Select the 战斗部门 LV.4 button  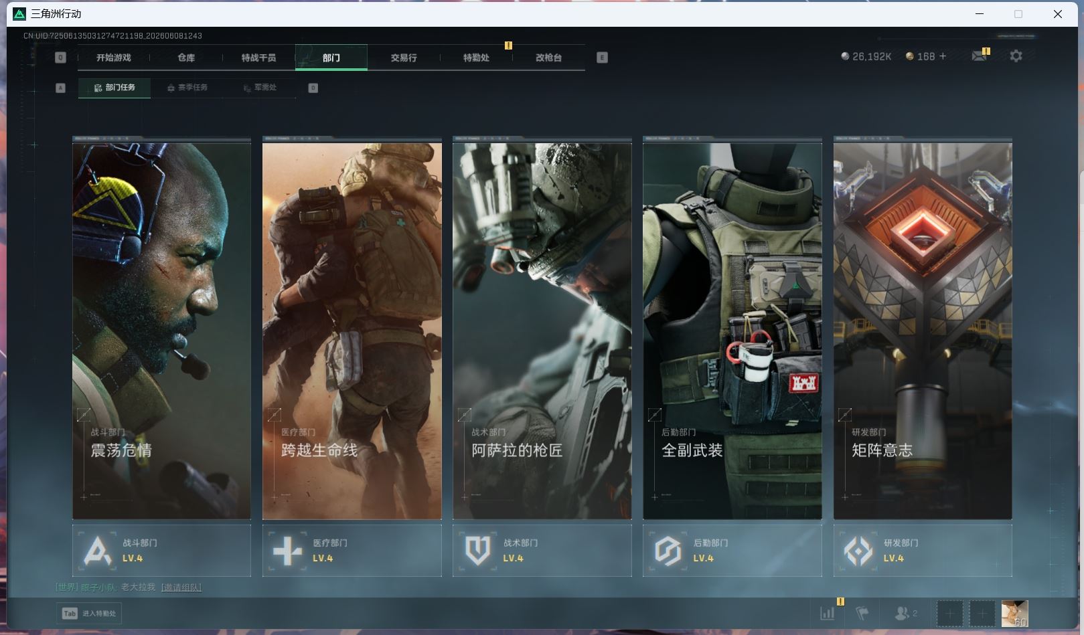[x=161, y=551]
